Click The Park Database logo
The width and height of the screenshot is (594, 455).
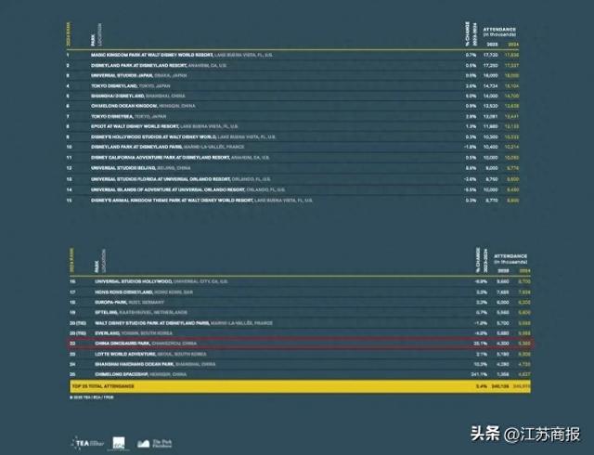(155, 443)
